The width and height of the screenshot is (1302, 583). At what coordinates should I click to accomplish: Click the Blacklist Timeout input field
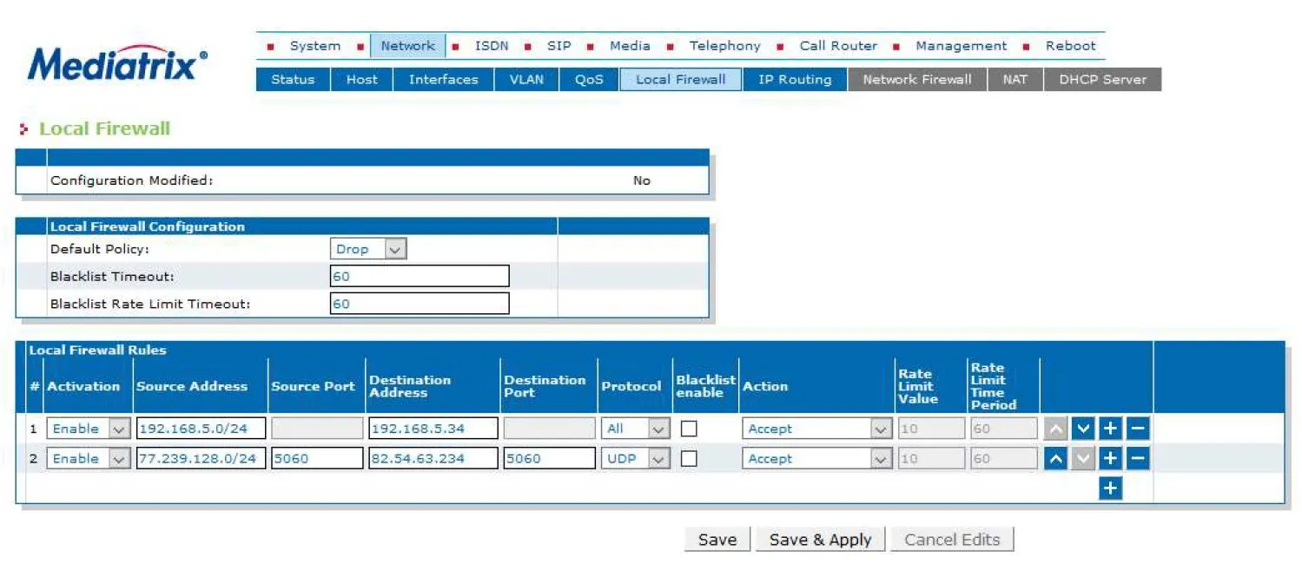pyautogui.click(x=420, y=277)
